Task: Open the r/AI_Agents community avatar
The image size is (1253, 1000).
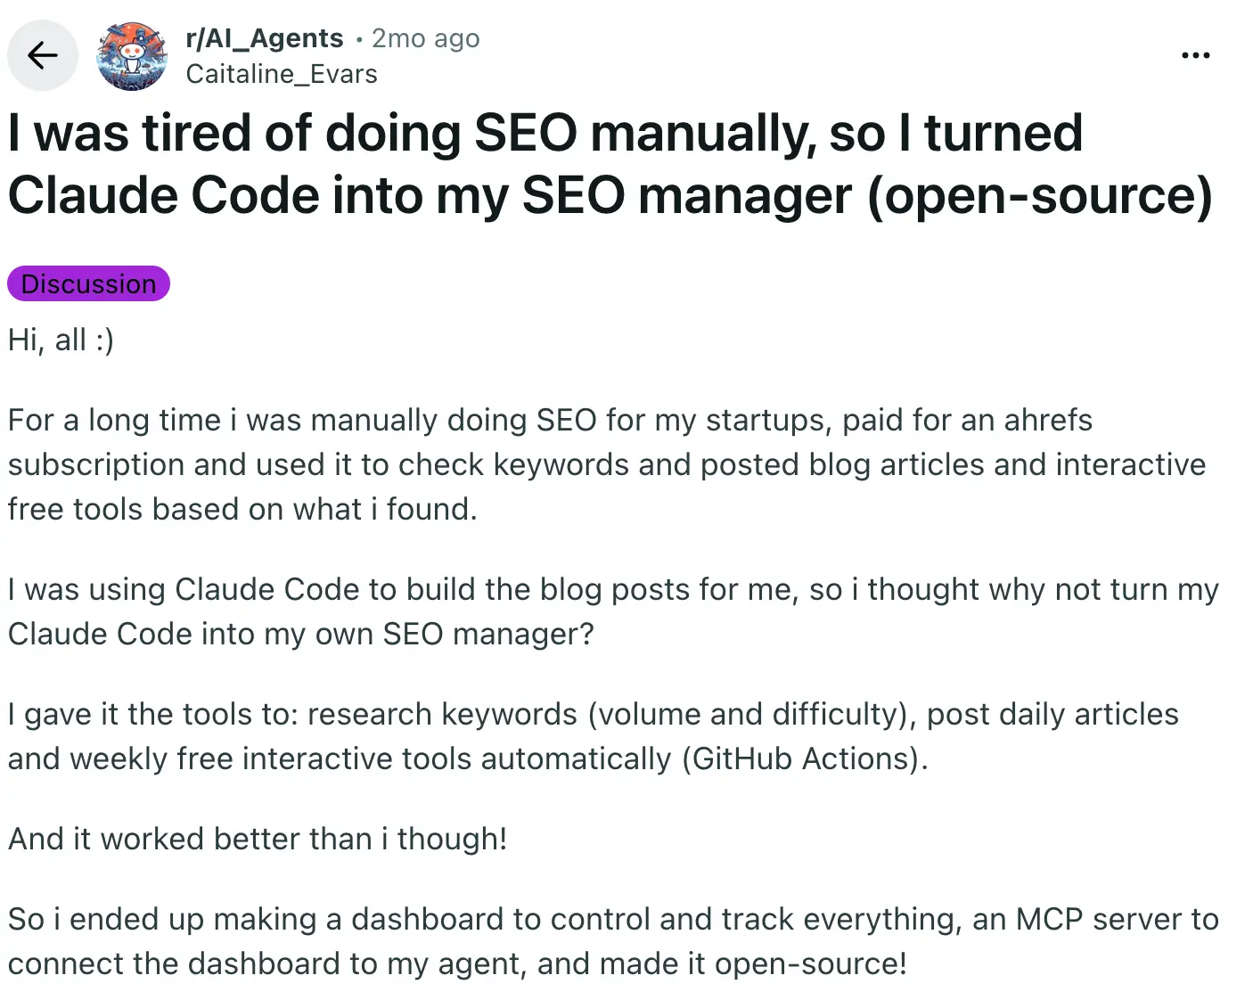Action: 132,55
